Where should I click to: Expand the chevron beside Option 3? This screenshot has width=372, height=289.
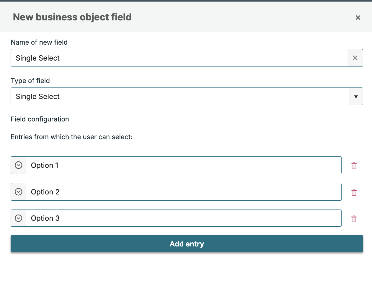coord(19,218)
